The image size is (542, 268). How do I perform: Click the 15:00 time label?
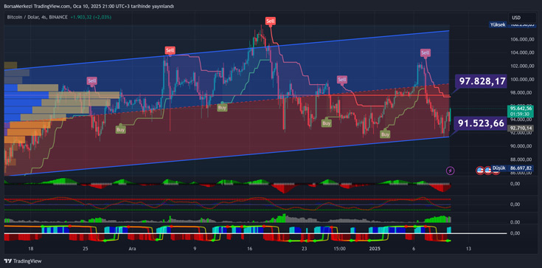pos(340,249)
